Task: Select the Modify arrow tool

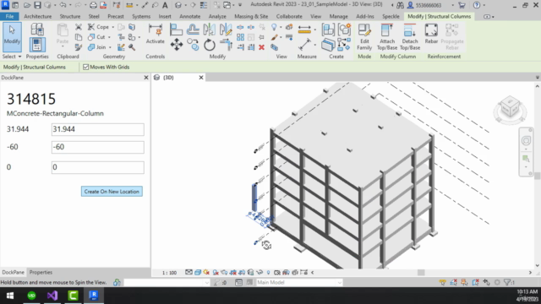Action: point(12,37)
